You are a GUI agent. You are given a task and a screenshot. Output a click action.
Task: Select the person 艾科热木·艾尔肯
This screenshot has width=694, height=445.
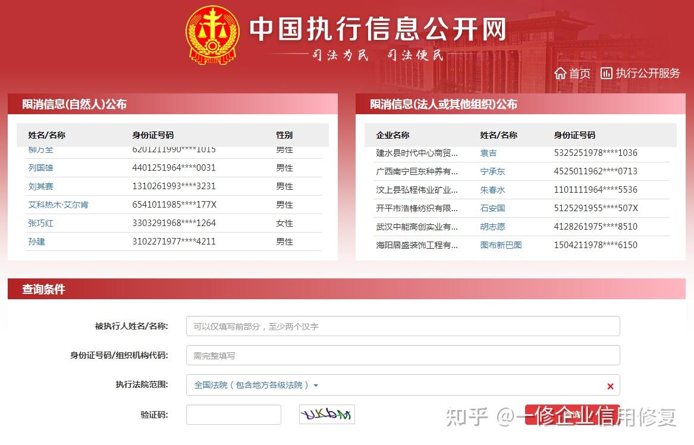58,205
